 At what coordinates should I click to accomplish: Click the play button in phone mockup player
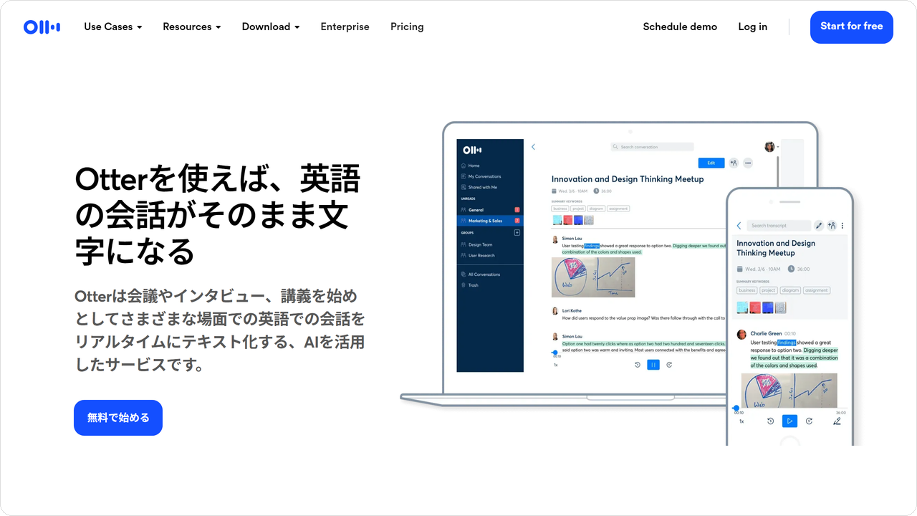point(789,421)
